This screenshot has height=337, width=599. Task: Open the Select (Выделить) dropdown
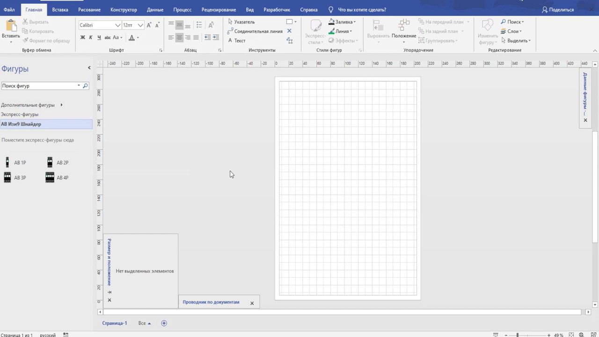[x=515, y=41]
